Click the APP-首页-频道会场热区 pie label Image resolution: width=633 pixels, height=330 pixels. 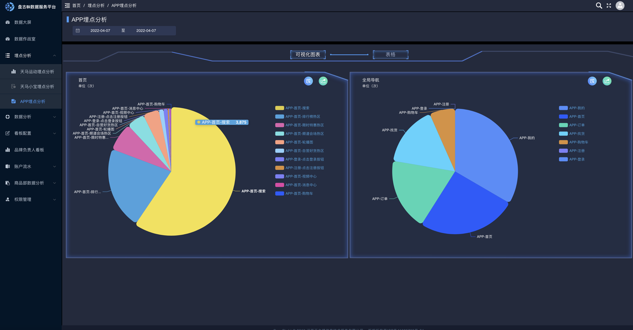coord(92,133)
